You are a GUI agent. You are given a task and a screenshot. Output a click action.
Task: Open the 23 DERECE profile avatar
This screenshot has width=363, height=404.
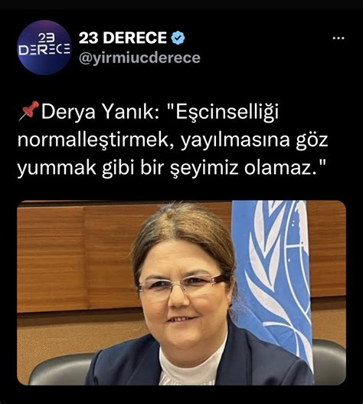click(x=44, y=48)
